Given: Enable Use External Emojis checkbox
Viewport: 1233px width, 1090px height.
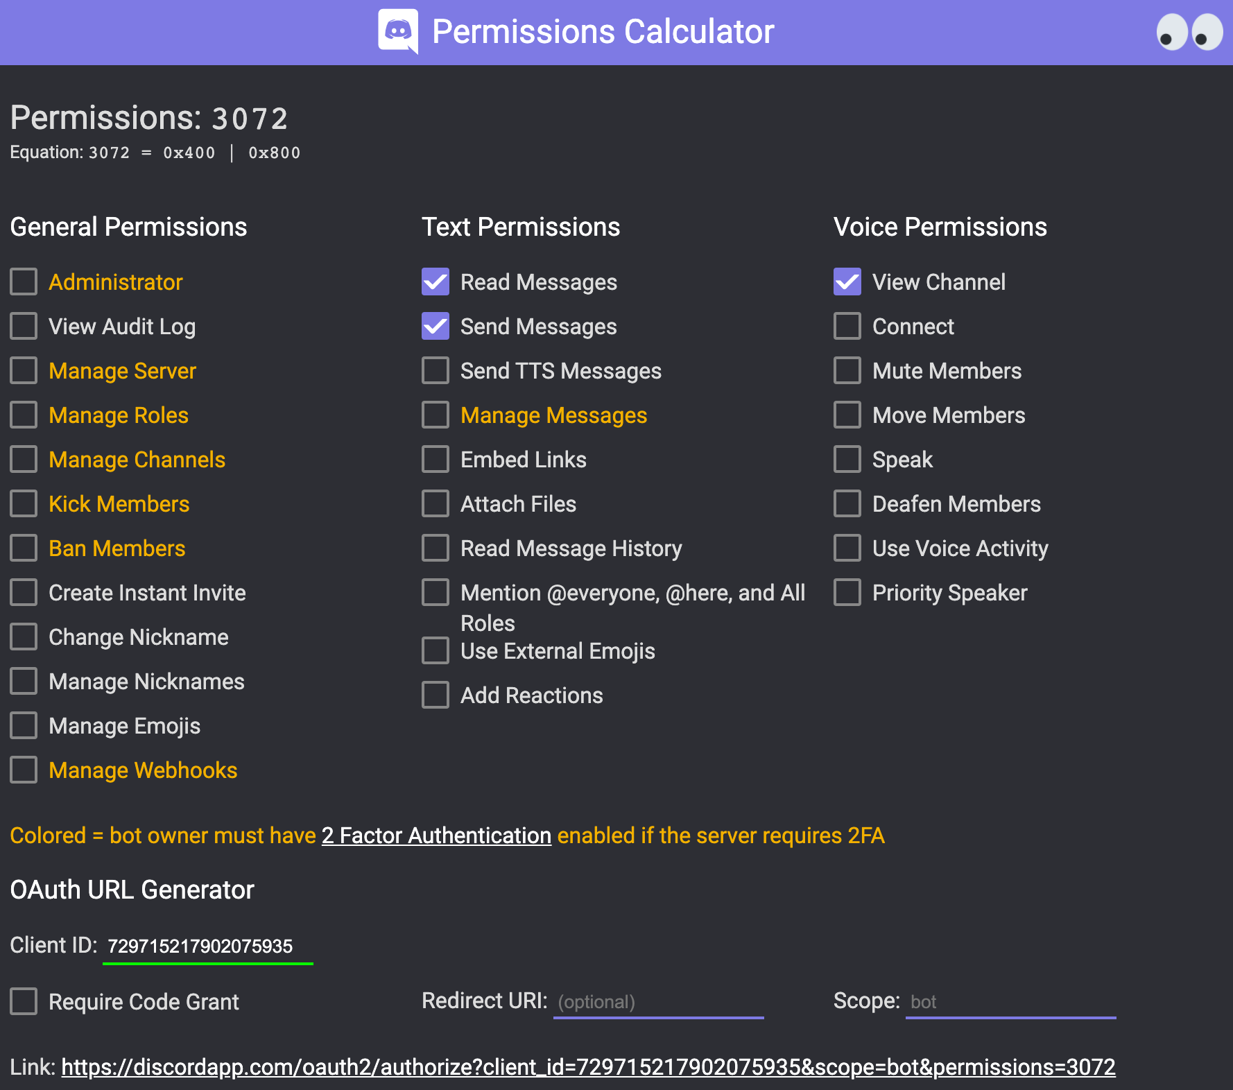Looking at the screenshot, I should pyautogui.click(x=436, y=650).
